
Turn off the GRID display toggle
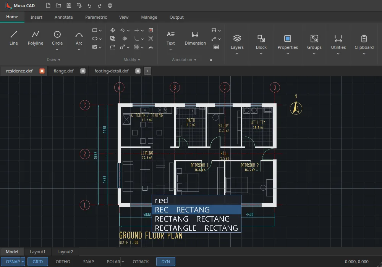point(38,262)
